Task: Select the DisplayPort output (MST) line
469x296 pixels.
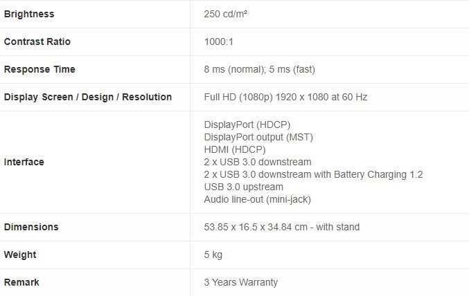Action: (258, 137)
